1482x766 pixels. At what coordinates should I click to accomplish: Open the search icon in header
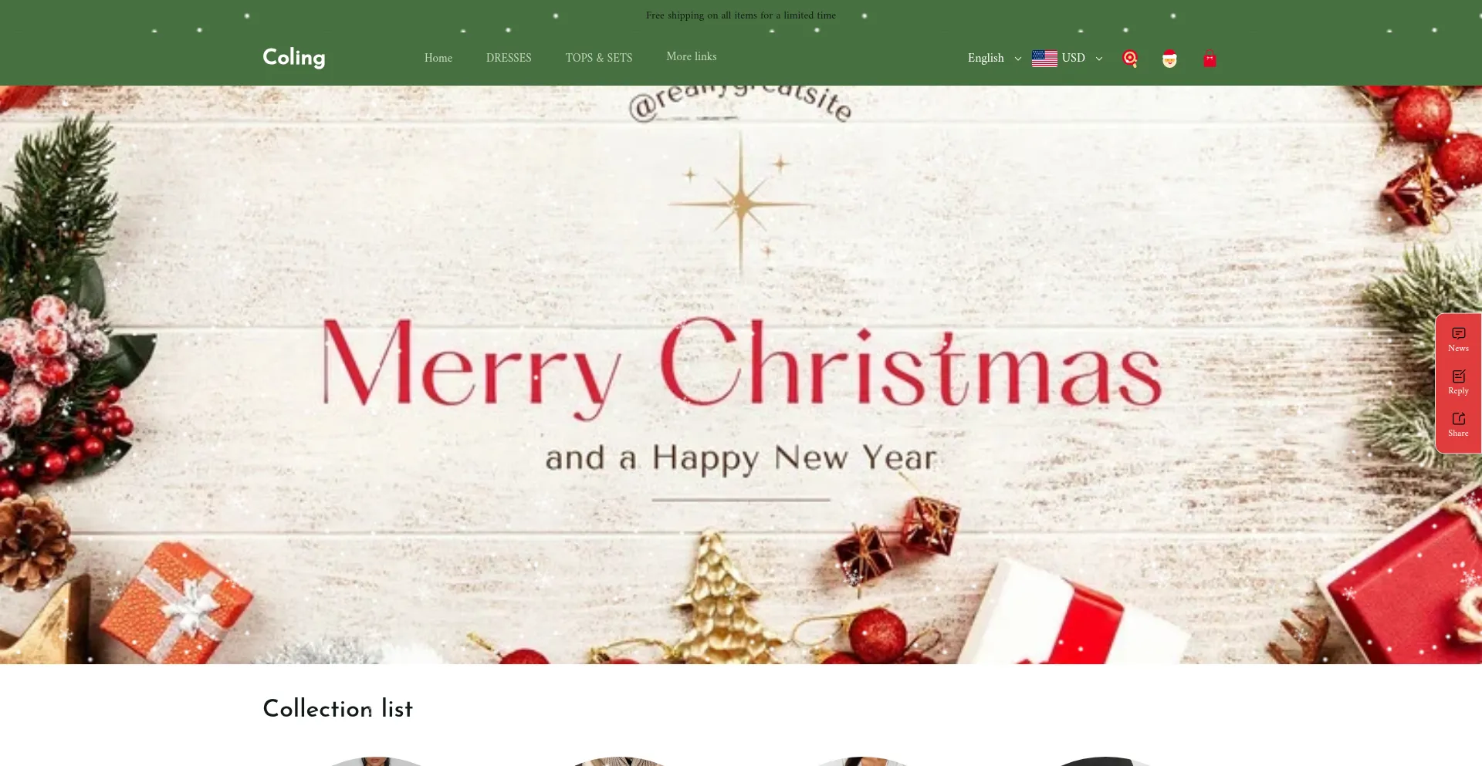[x=1130, y=59]
